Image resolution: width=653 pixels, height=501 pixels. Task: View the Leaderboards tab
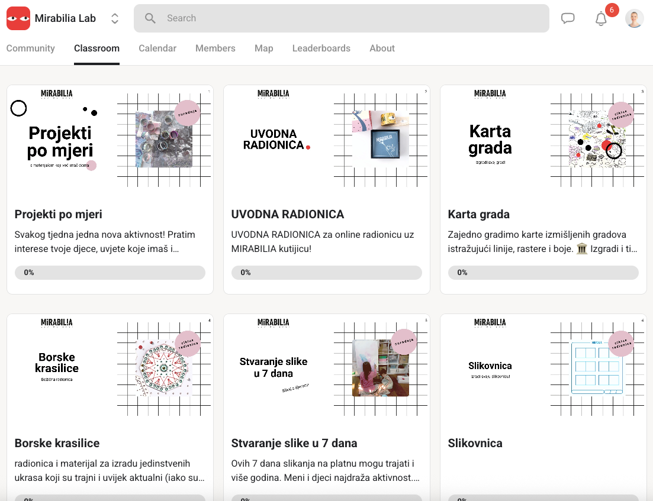tap(321, 49)
